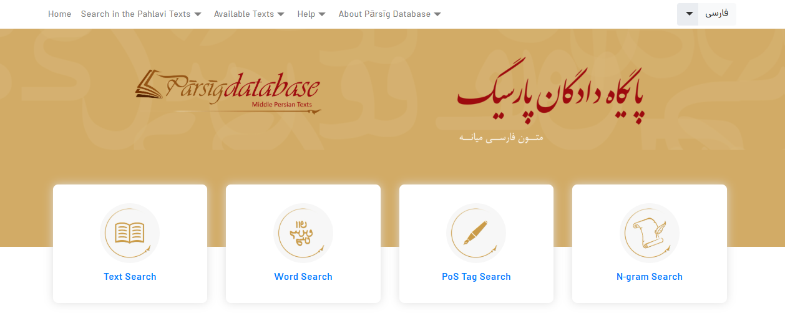785x321 pixels.
Task: Open the Text Search link
Action: [130, 277]
